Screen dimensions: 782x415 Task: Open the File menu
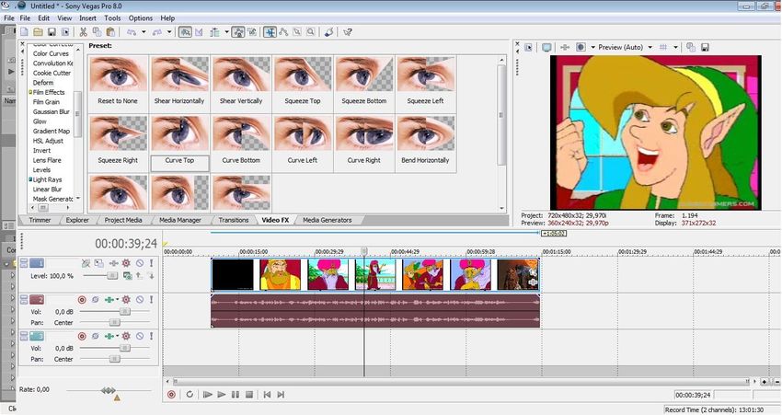tap(25, 18)
